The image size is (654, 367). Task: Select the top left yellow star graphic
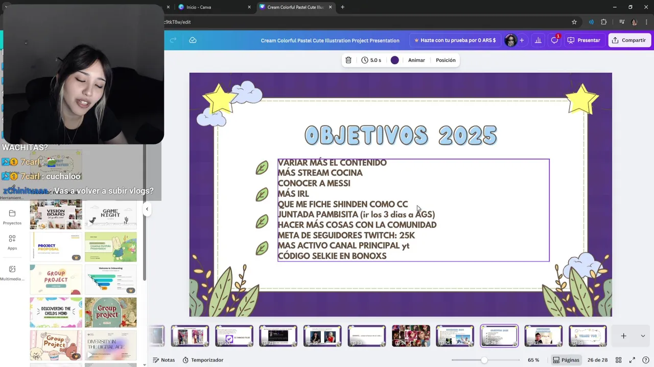tap(219, 98)
